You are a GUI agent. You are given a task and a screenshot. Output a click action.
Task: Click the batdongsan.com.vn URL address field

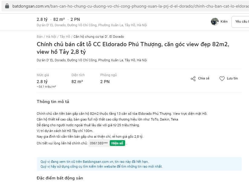130,6
